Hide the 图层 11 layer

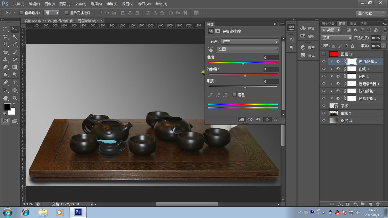(324, 121)
